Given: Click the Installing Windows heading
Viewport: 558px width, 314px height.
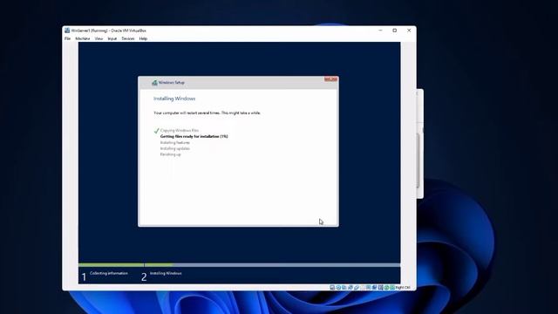Looking at the screenshot, I should click(x=174, y=99).
